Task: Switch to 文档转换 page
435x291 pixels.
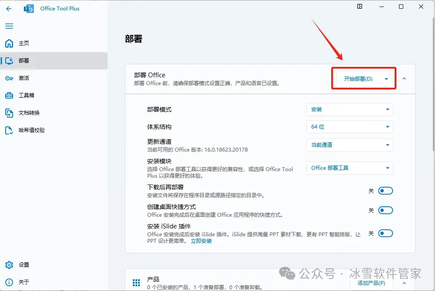Action: coord(54,113)
